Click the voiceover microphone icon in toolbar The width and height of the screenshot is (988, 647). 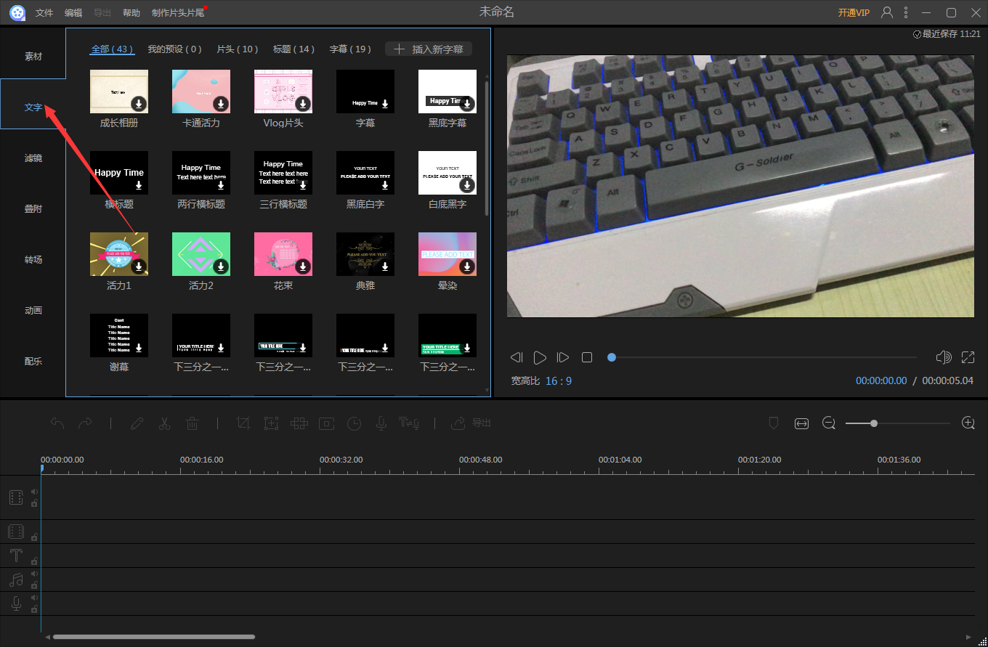pos(381,423)
